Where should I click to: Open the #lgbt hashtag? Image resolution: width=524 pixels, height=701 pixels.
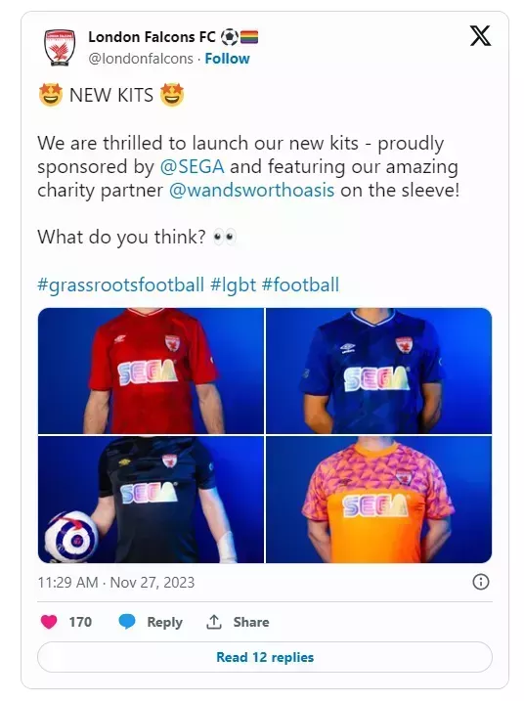[x=233, y=285]
